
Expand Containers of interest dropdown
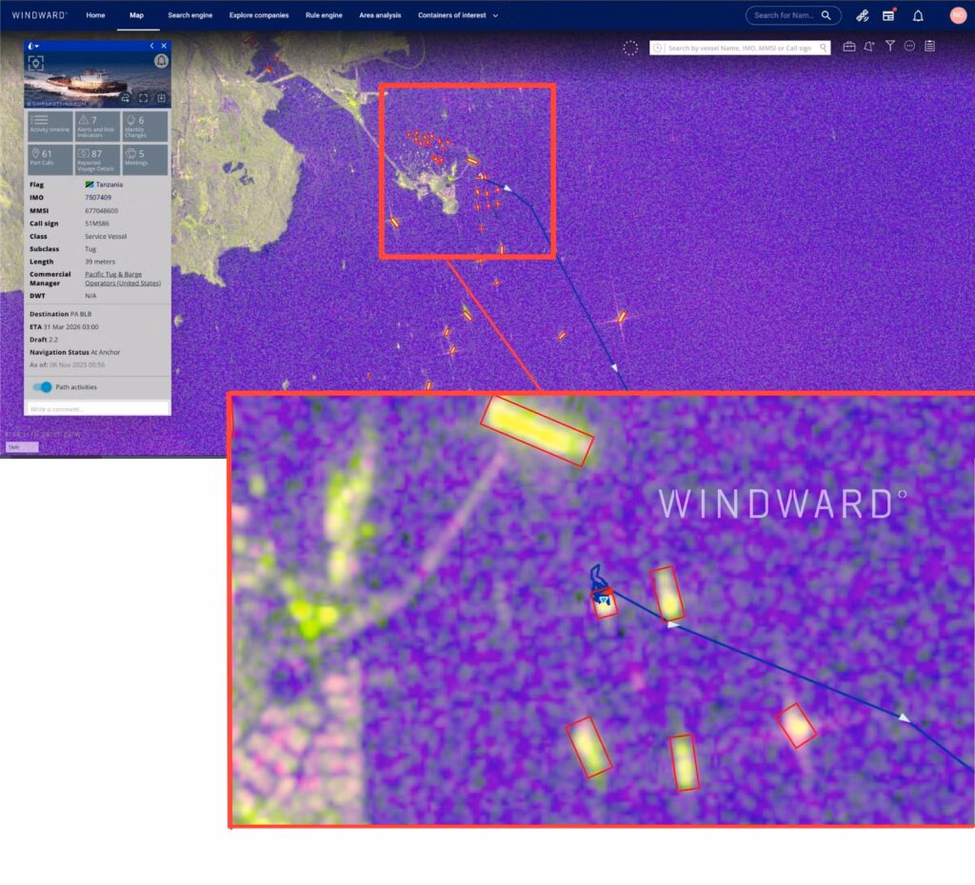point(458,15)
